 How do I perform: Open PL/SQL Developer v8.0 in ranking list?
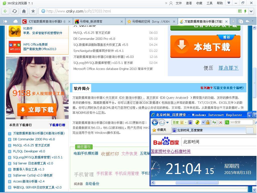[x=29, y=151]
